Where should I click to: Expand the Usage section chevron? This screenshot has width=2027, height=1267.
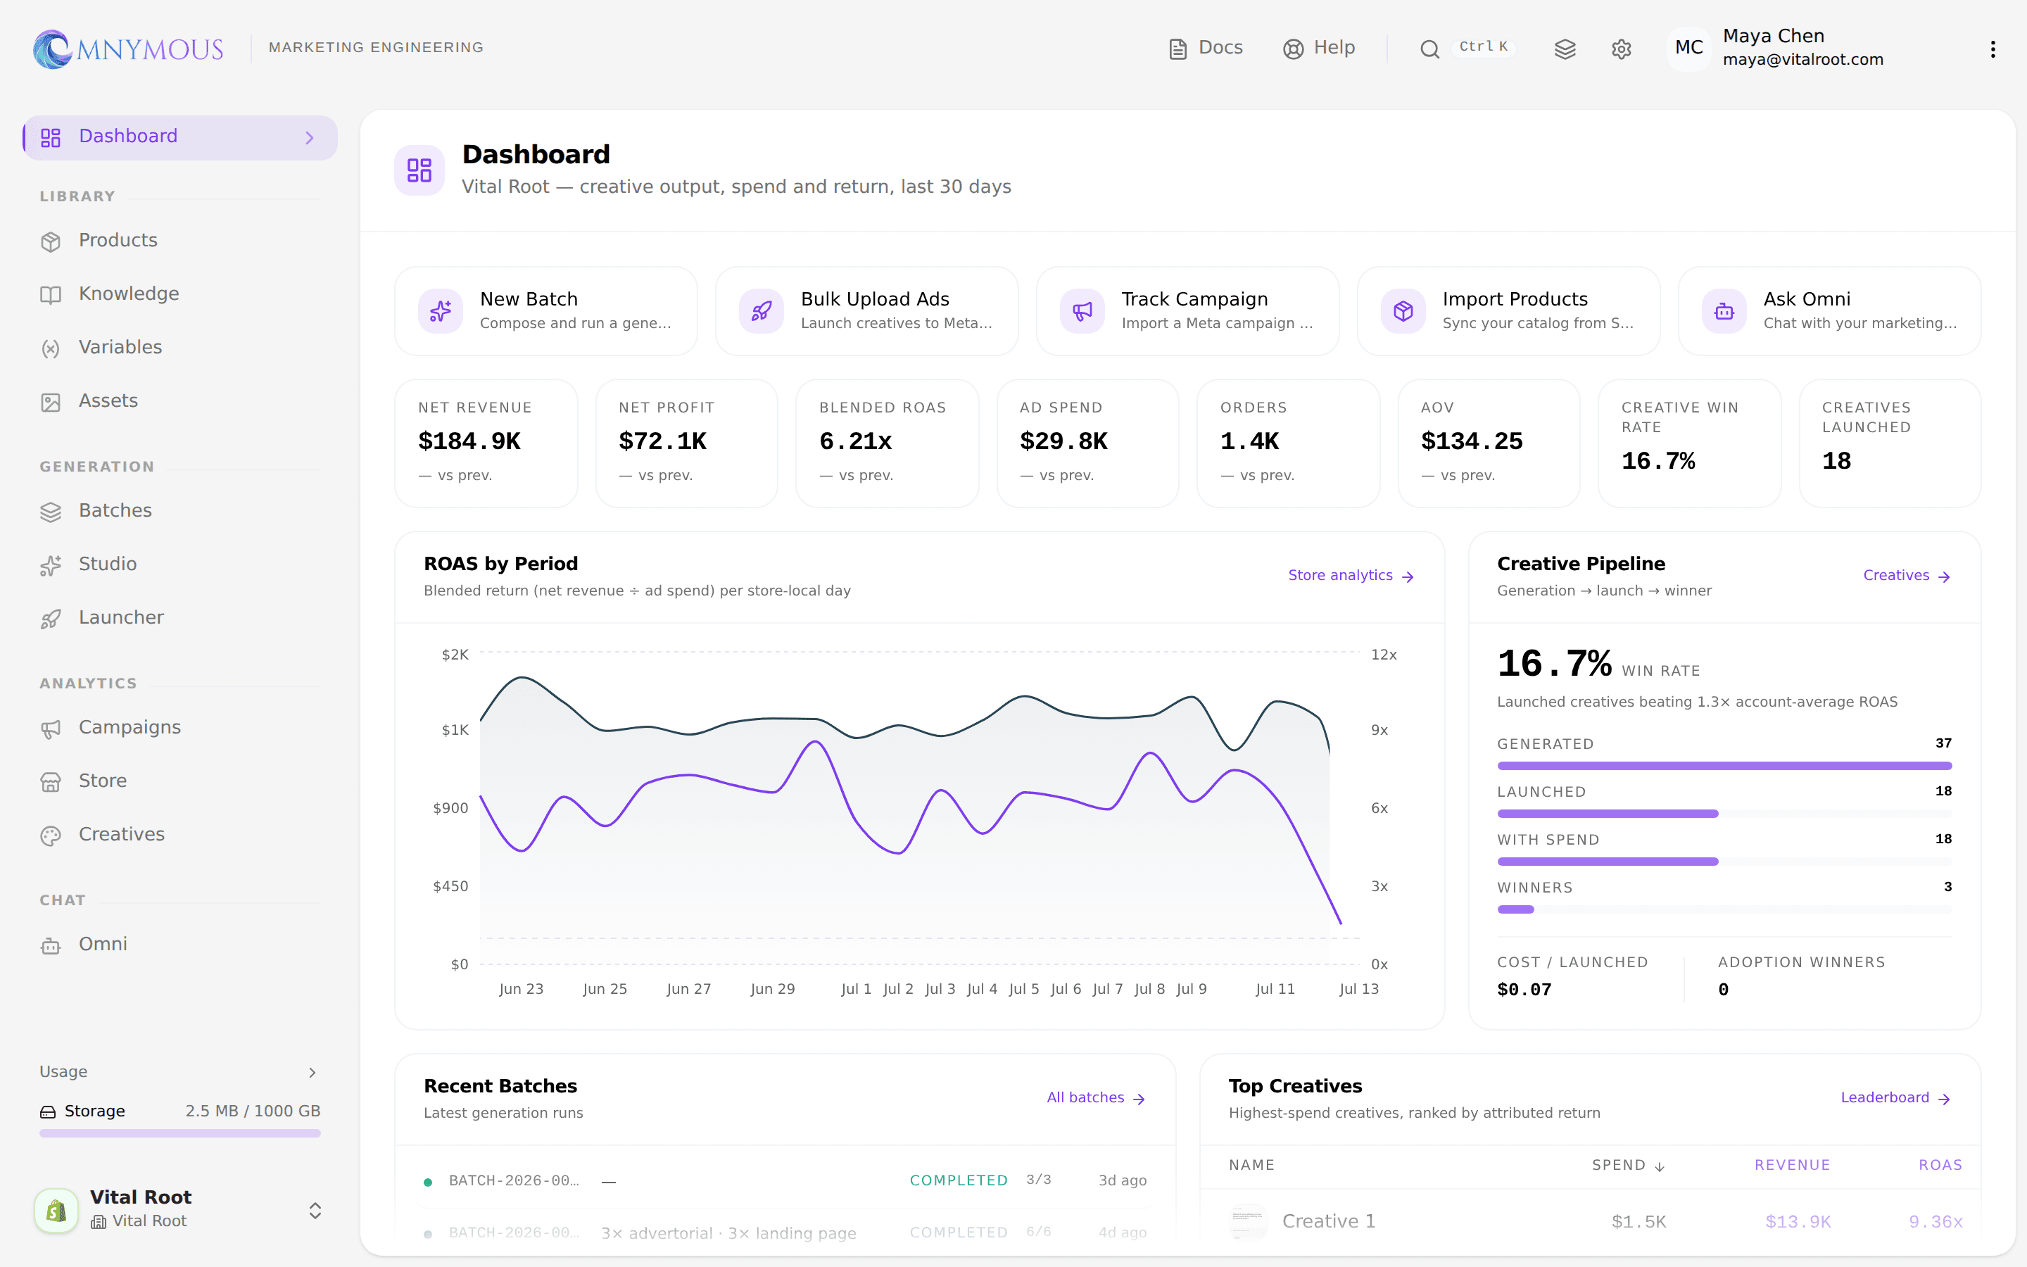[x=312, y=1073]
